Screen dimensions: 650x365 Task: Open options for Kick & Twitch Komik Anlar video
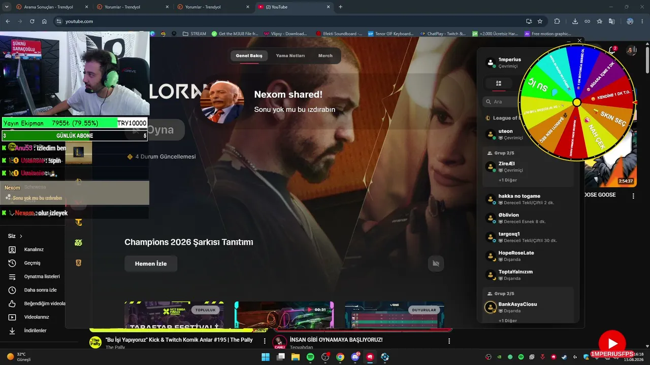(x=265, y=341)
